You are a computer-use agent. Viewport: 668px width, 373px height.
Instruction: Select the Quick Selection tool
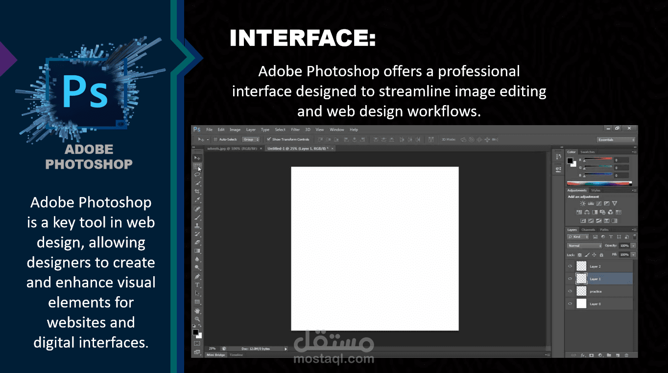pyautogui.click(x=197, y=183)
